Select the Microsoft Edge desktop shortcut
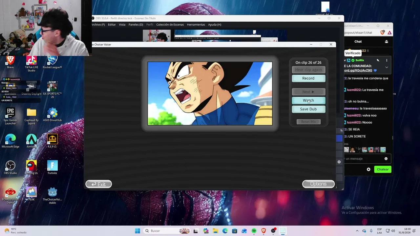This screenshot has width=420, height=236. point(10,141)
